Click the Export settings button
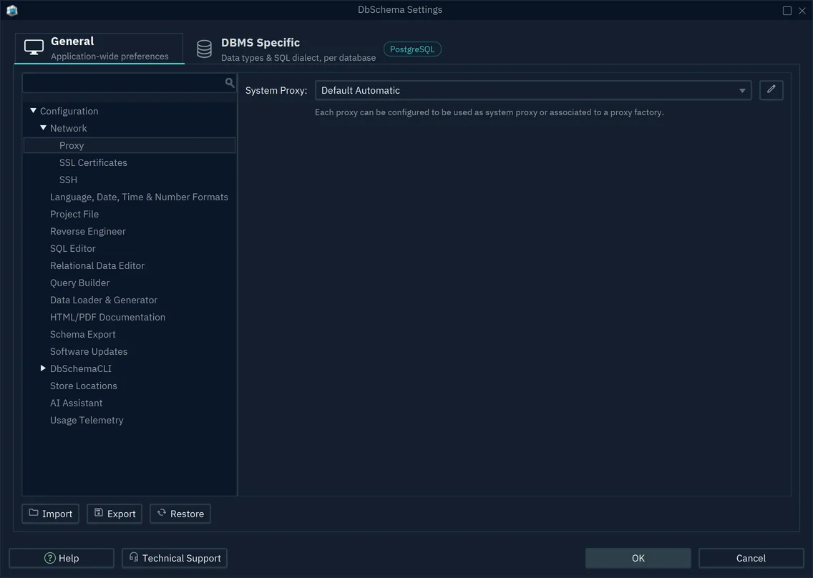This screenshot has height=578, width=813. 115,514
